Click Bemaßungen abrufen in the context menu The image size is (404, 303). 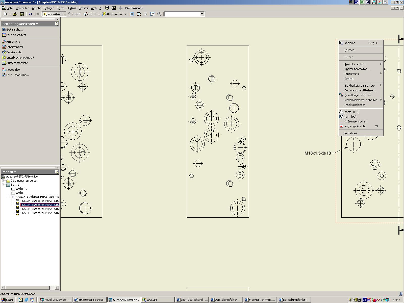tap(359, 95)
